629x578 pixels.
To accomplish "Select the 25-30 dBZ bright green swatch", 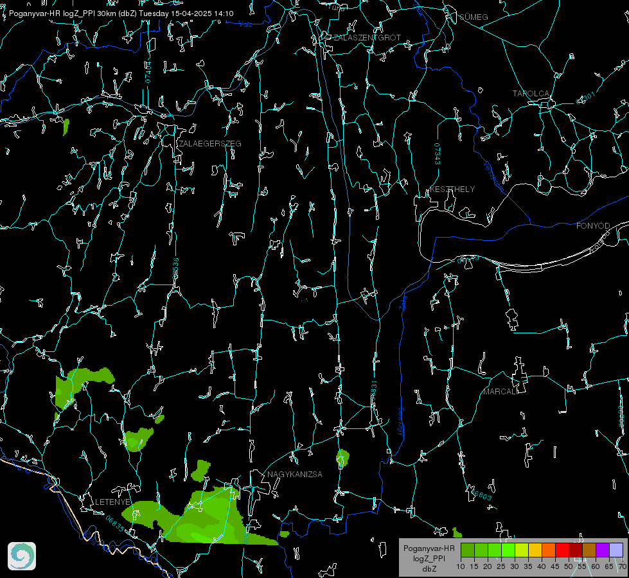I will pyautogui.click(x=508, y=550).
